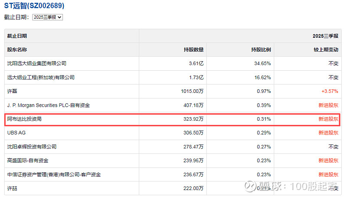Click the 股东名称 column header
This screenshot has height=197, width=347.
click(17, 49)
